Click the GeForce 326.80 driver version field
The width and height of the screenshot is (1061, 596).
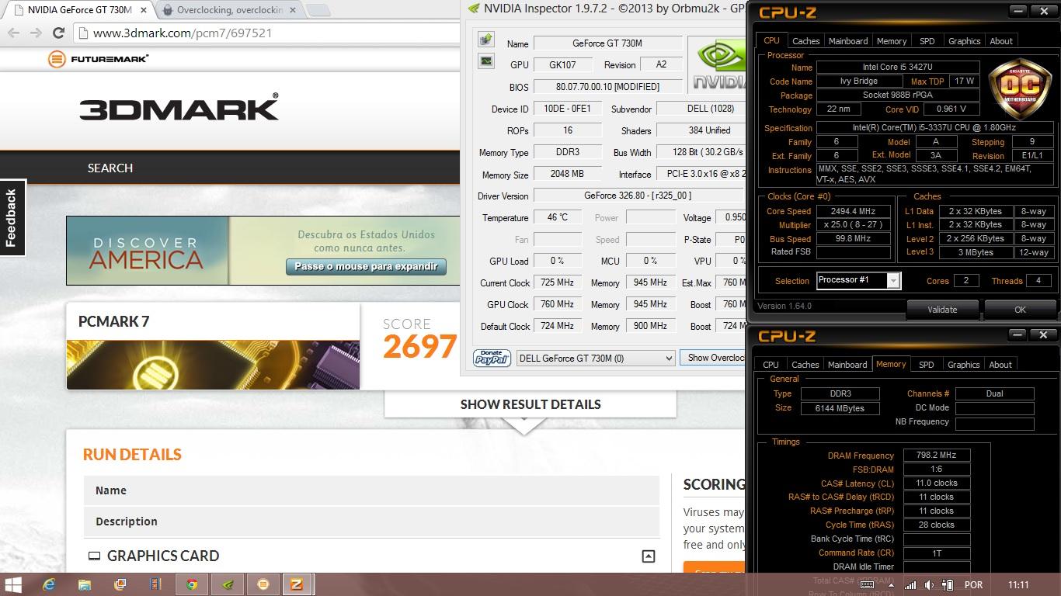coord(638,196)
